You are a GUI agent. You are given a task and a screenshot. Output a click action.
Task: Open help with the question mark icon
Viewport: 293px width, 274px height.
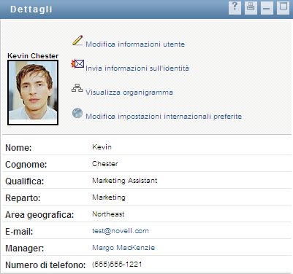point(235,8)
